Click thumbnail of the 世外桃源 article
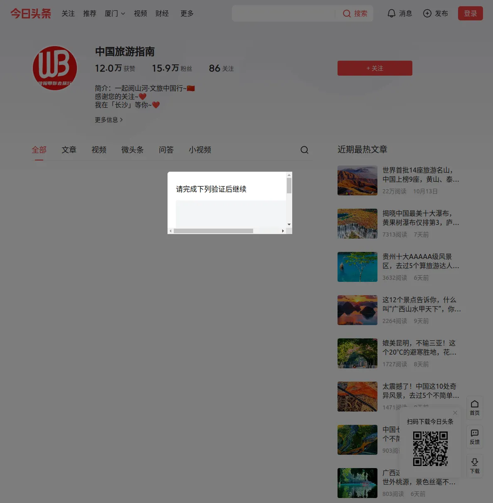The image size is (493, 503). [357, 483]
